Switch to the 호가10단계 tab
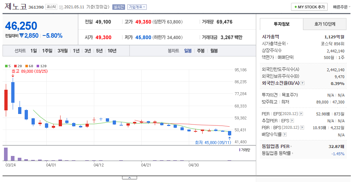 (325, 24)
